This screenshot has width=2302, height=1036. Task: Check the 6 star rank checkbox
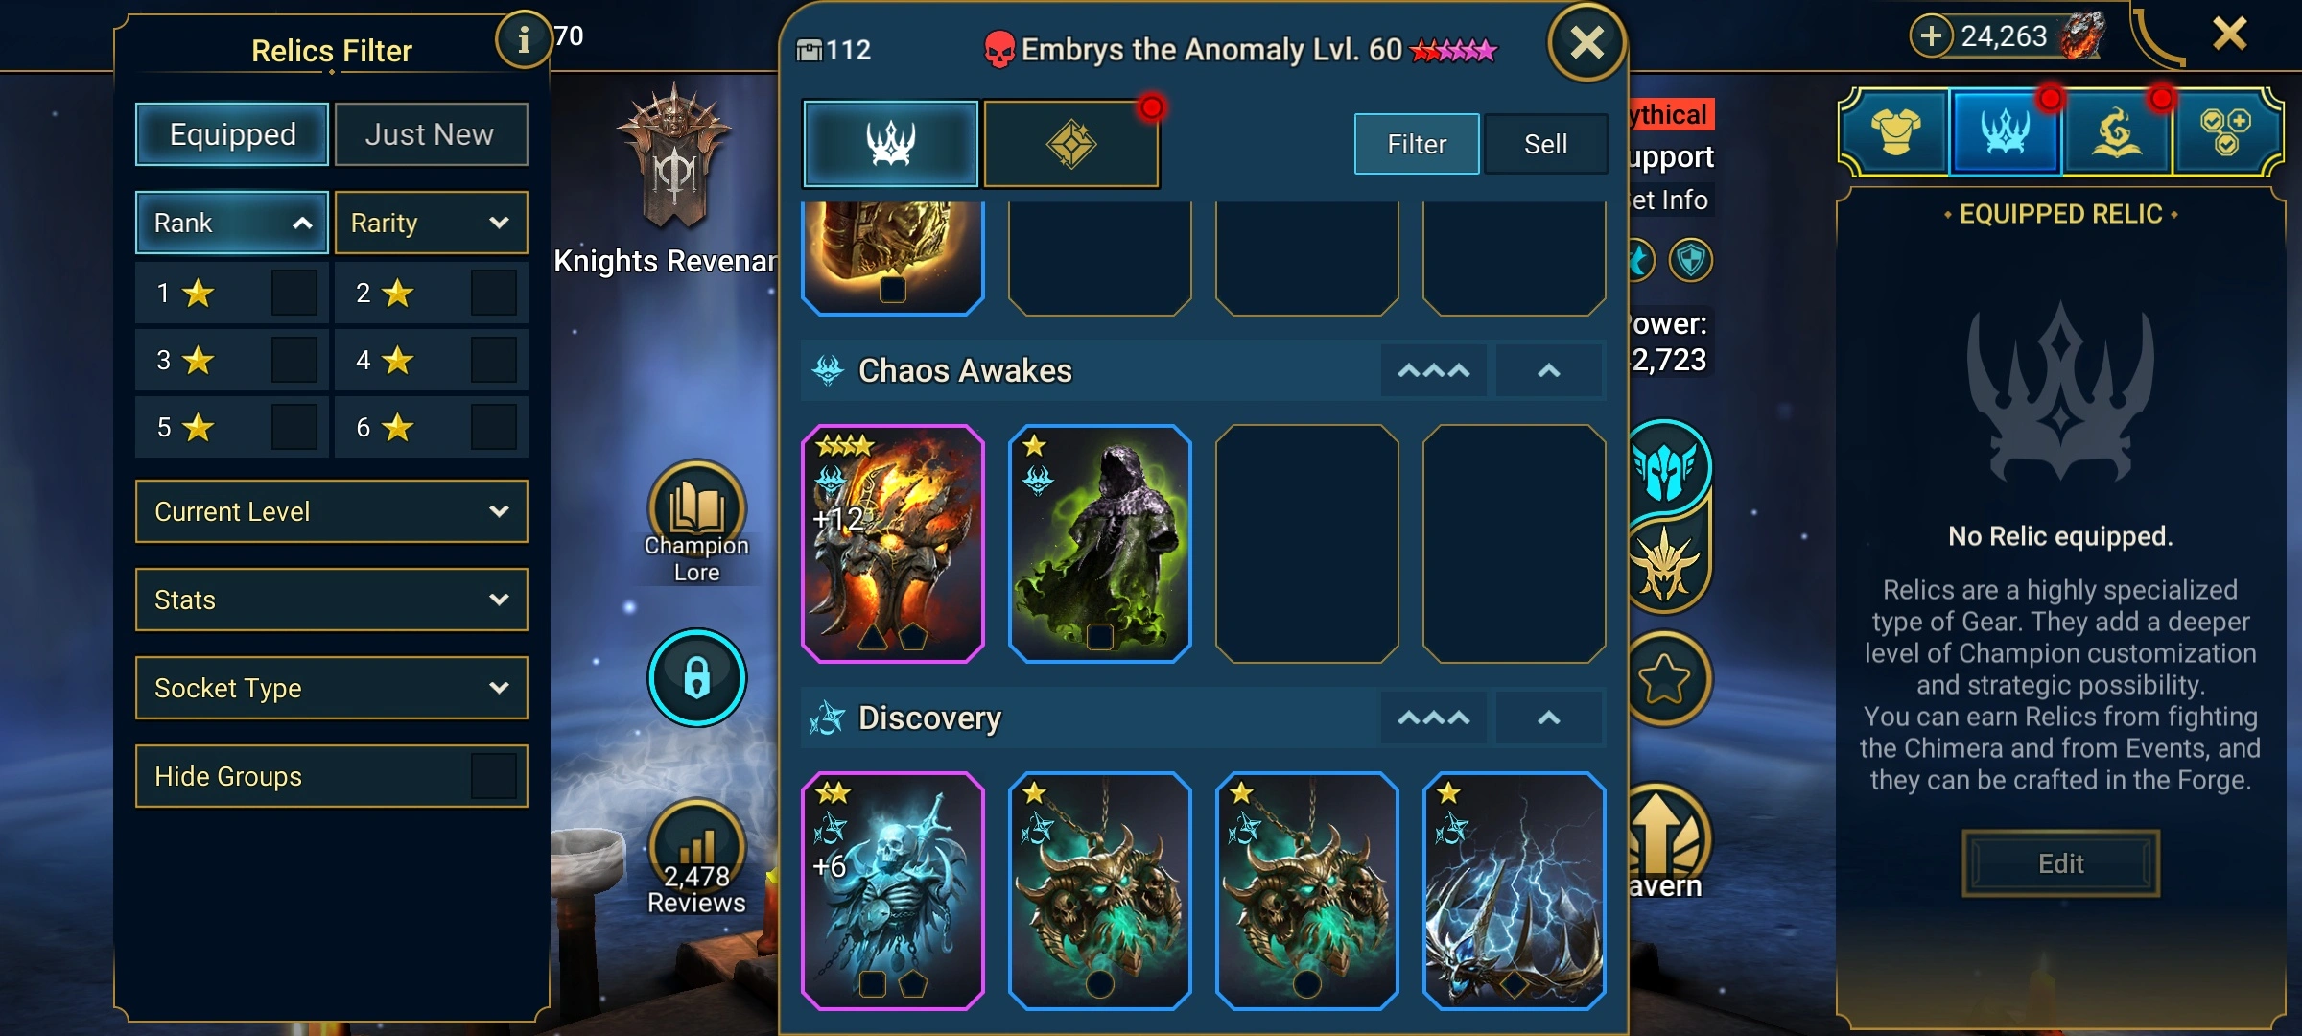[x=493, y=427]
